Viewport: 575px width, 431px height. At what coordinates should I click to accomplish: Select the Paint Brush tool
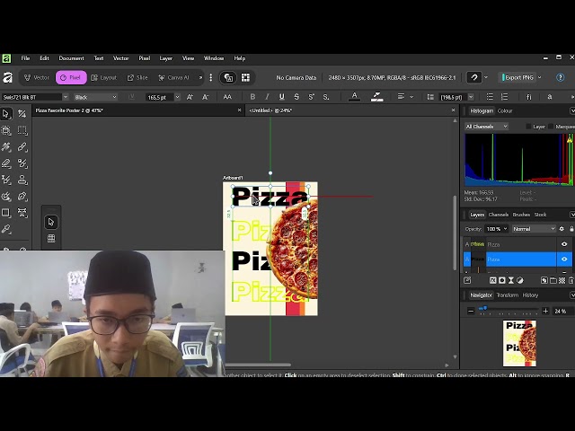[x=22, y=147]
